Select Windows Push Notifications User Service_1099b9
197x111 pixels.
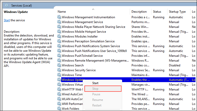[x=94, y=51]
